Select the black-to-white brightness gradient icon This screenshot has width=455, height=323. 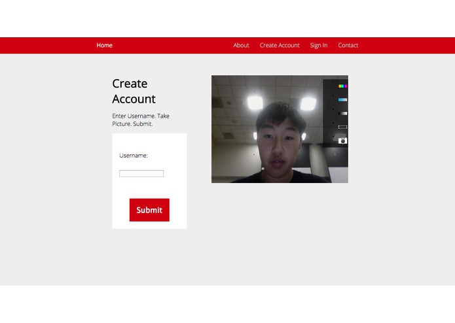pyautogui.click(x=342, y=113)
